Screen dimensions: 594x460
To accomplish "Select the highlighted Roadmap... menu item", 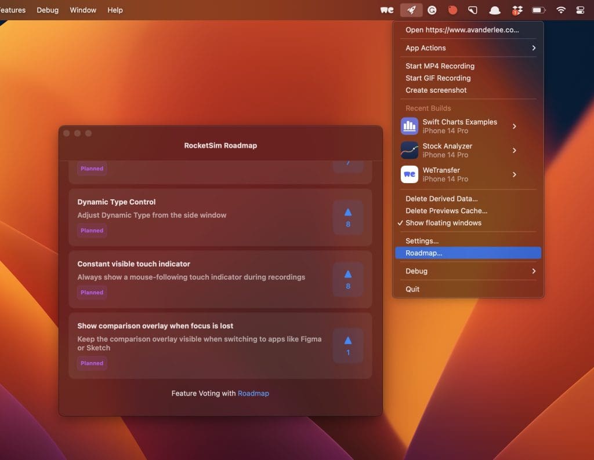I will pyautogui.click(x=468, y=253).
